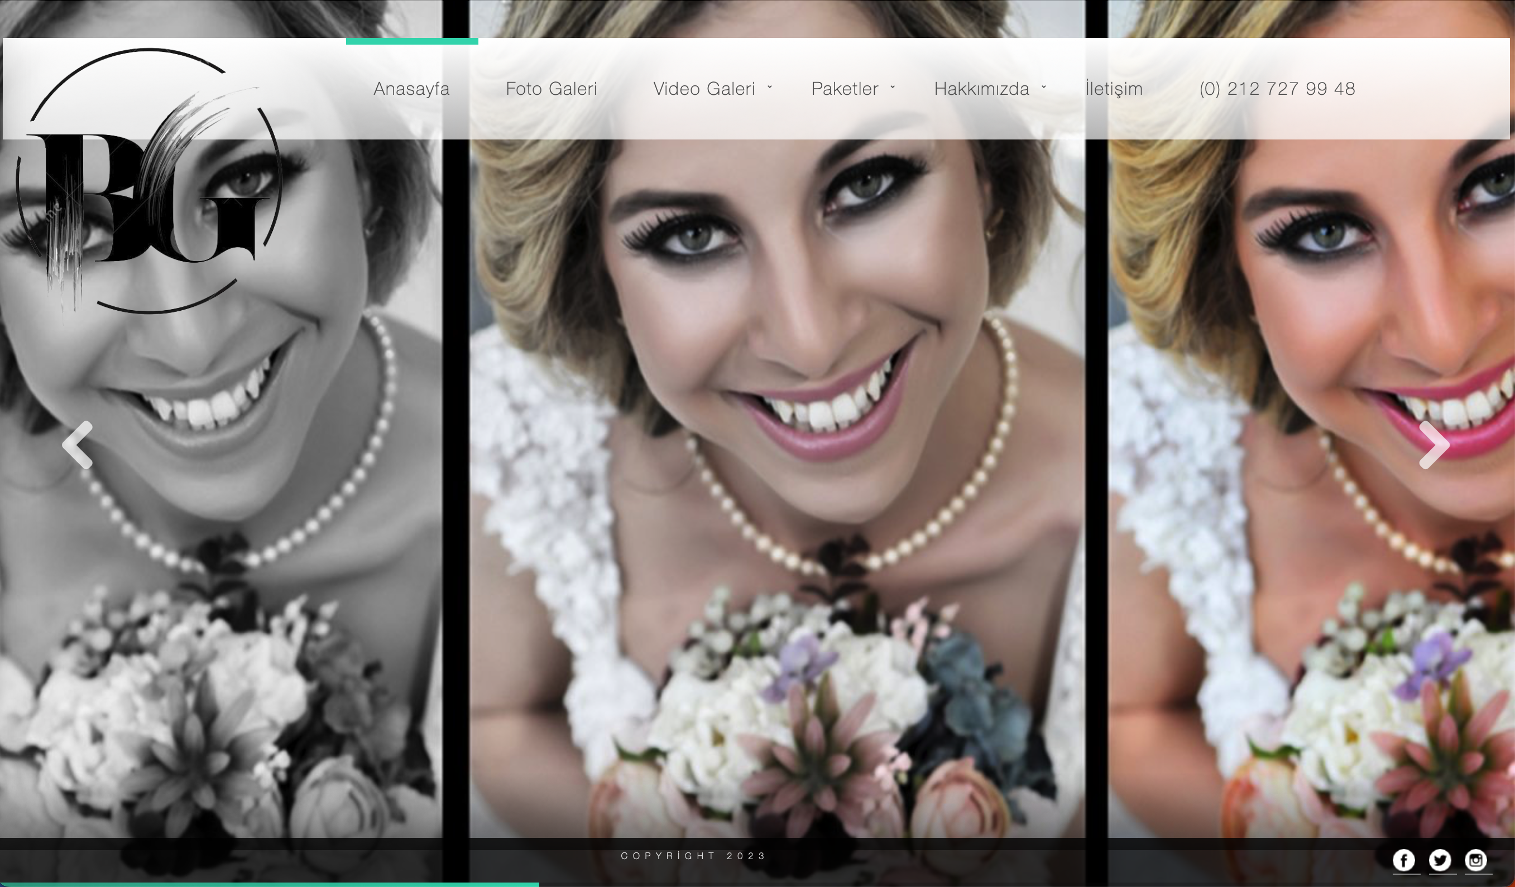Image resolution: width=1515 pixels, height=887 pixels.
Task: Navigate to the İletişim page
Action: click(x=1114, y=89)
